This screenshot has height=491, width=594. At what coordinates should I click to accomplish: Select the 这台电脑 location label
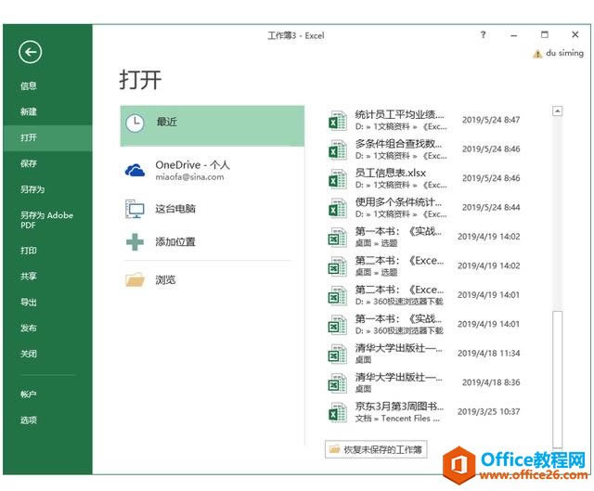click(175, 209)
